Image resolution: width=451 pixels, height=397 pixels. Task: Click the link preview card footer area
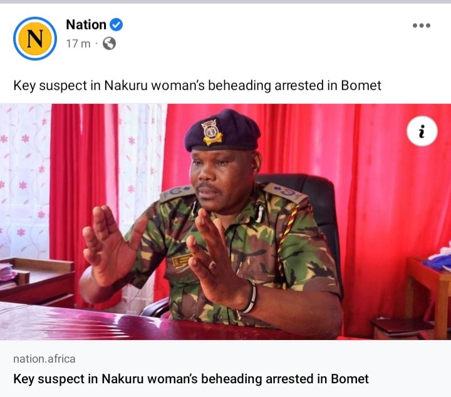[225, 369]
